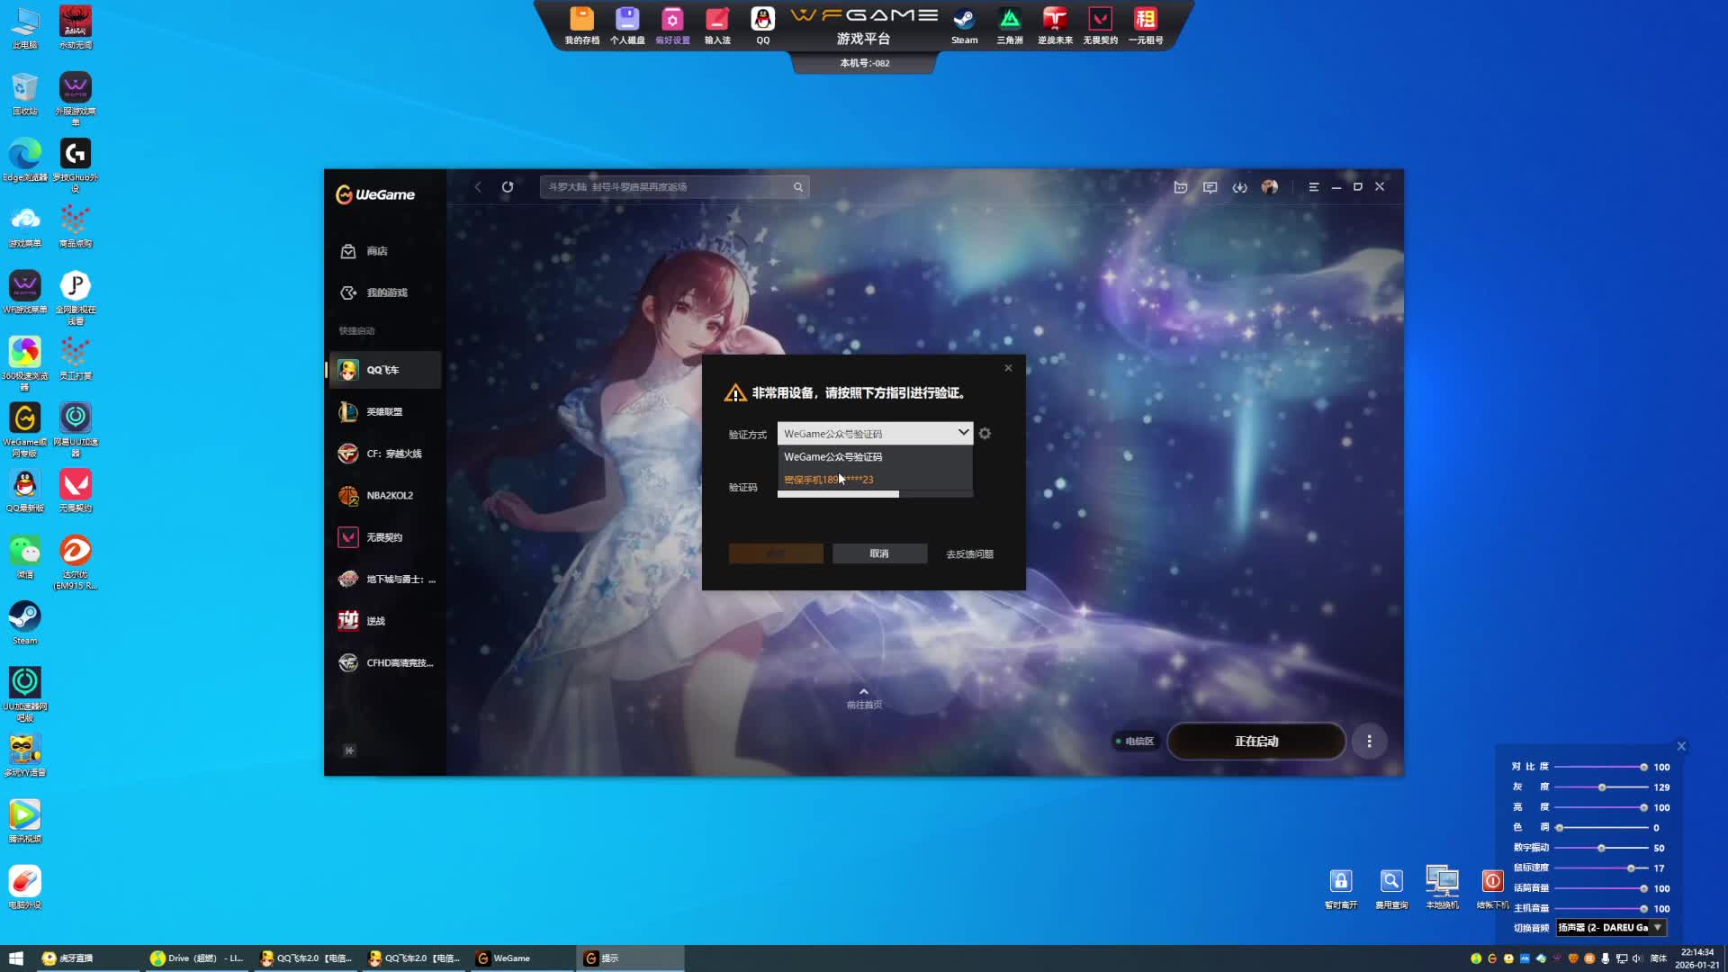Select 密保手机 option in dropdown list
This screenshot has width=1728, height=972.
pyautogui.click(x=829, y=480)
